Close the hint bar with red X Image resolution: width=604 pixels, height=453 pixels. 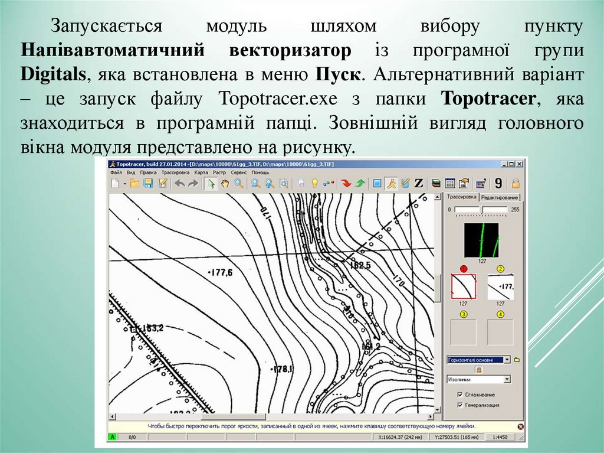520,427
